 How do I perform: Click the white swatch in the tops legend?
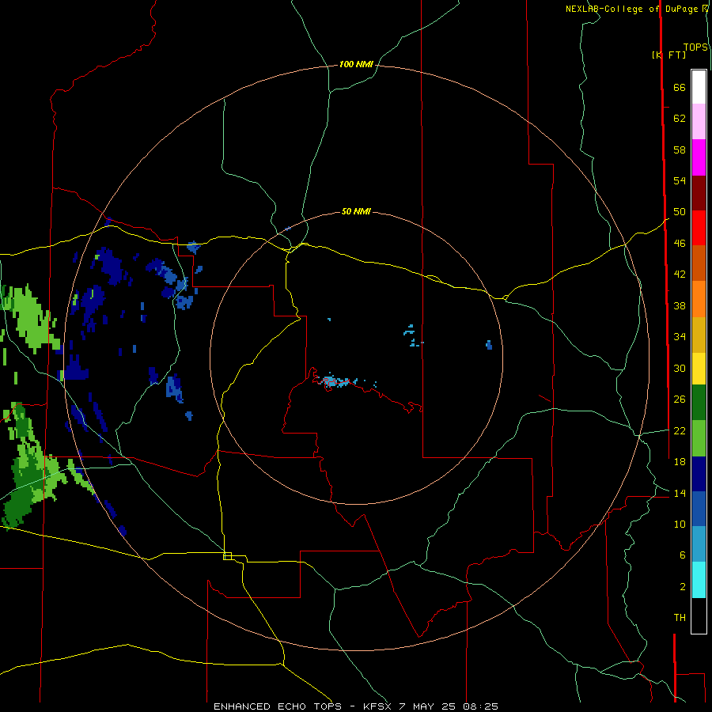coord(699,87)
